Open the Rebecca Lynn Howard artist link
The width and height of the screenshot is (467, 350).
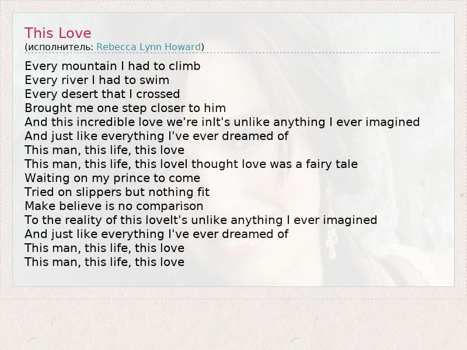(148, 47)
